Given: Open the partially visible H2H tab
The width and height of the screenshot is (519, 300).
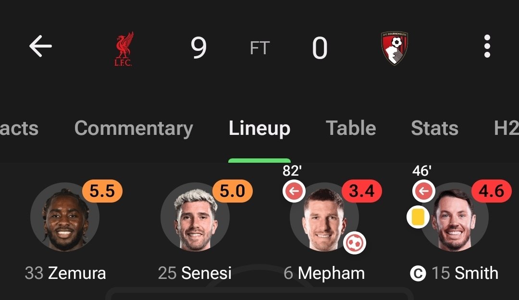Looking at the screenshot, I should coord(507,128).
